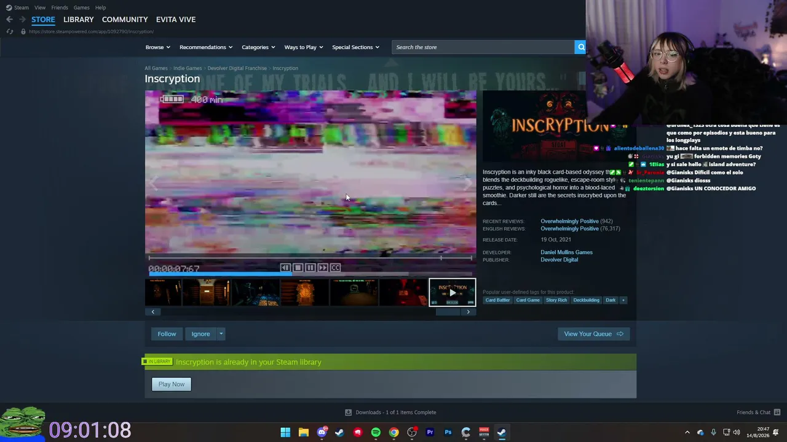Expand the Browse dropdown
Image resolution: width=787 pixels, height=442 pixels.
(x=159, y=47)
